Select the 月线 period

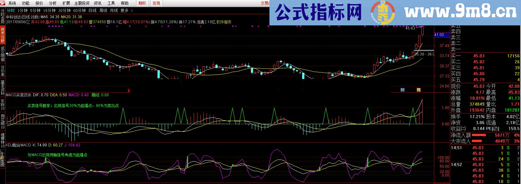point(114,10)
